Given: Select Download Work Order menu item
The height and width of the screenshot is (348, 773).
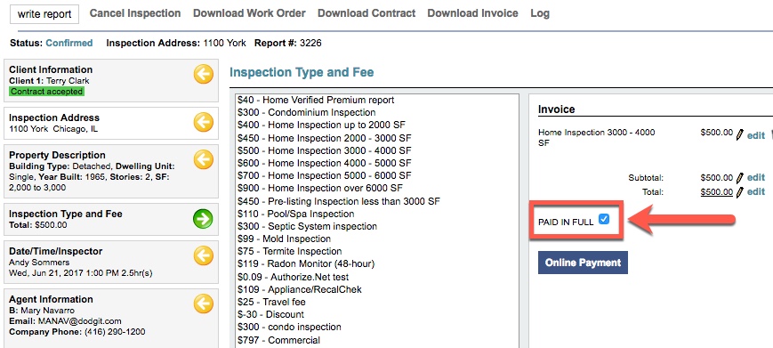Looking at the screenshot, I should tap(249, 13).
